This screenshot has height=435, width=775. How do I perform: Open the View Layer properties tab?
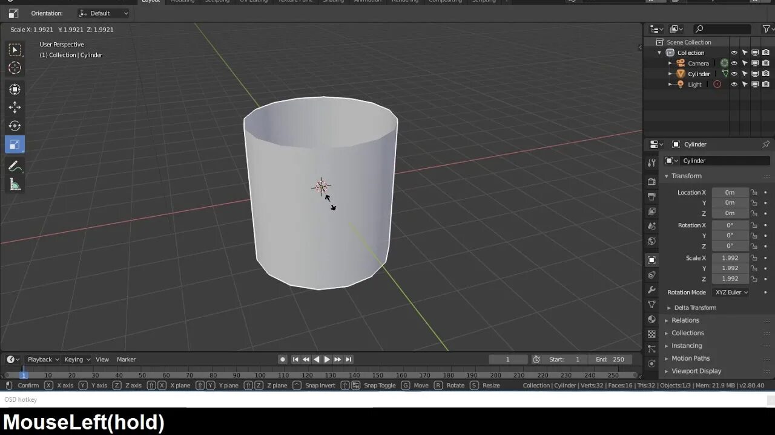pos(651,211)
